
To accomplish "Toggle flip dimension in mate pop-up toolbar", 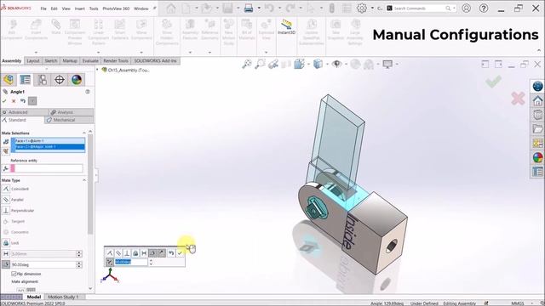I will pos(110,262).
